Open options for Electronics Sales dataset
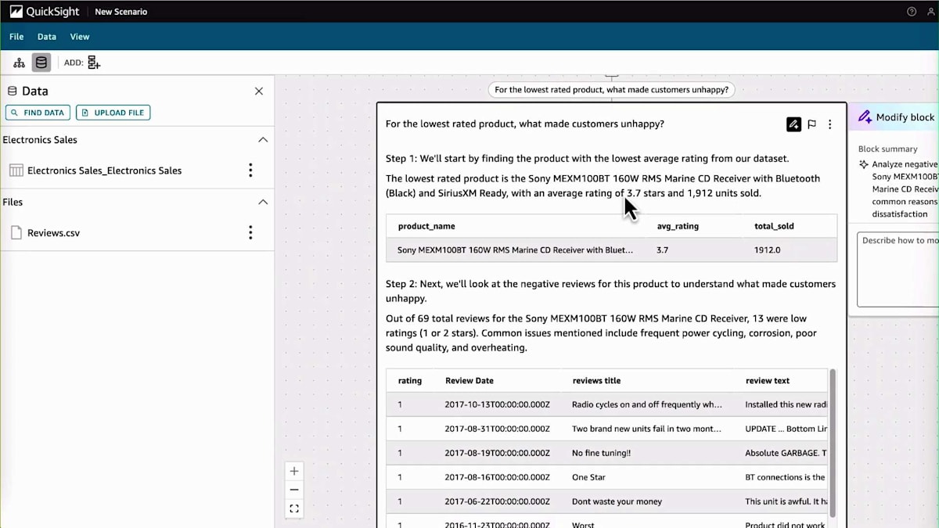The image size is (939, 528). [x=250, y=171]
